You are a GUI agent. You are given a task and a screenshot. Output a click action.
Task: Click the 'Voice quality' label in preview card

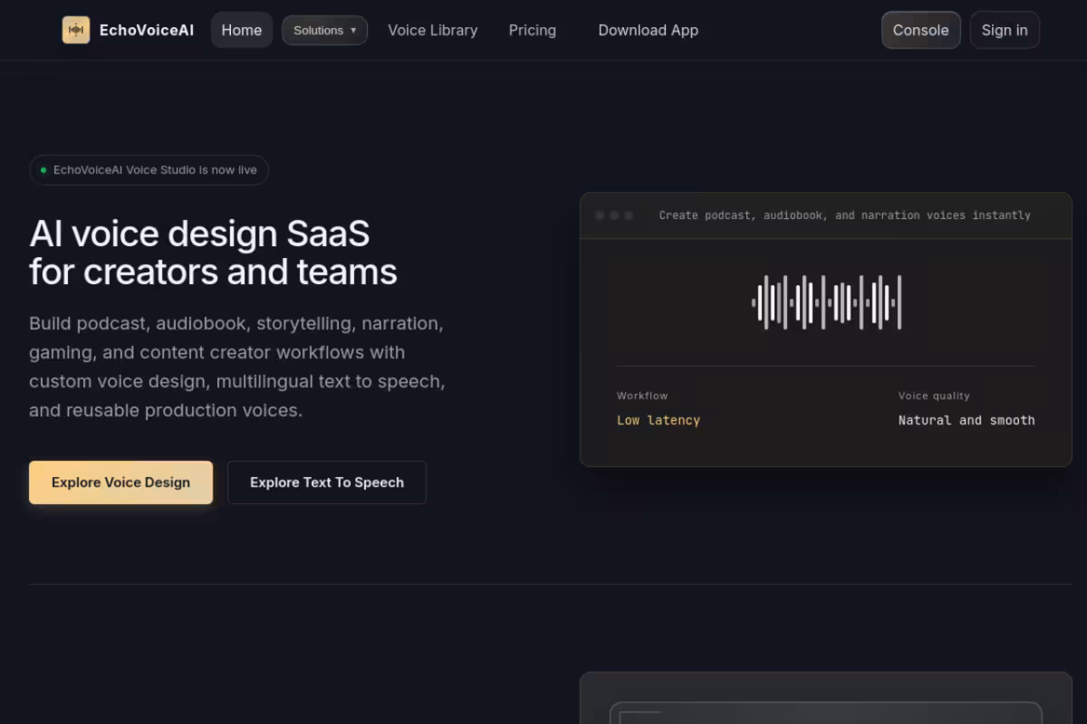click(x=934, y=395)
